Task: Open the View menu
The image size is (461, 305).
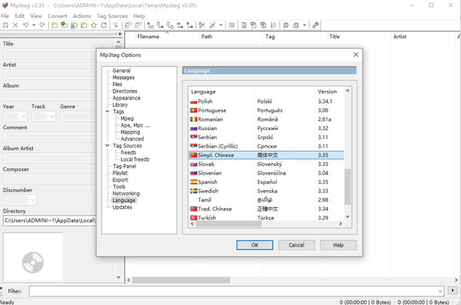Action: coord(36,16)
